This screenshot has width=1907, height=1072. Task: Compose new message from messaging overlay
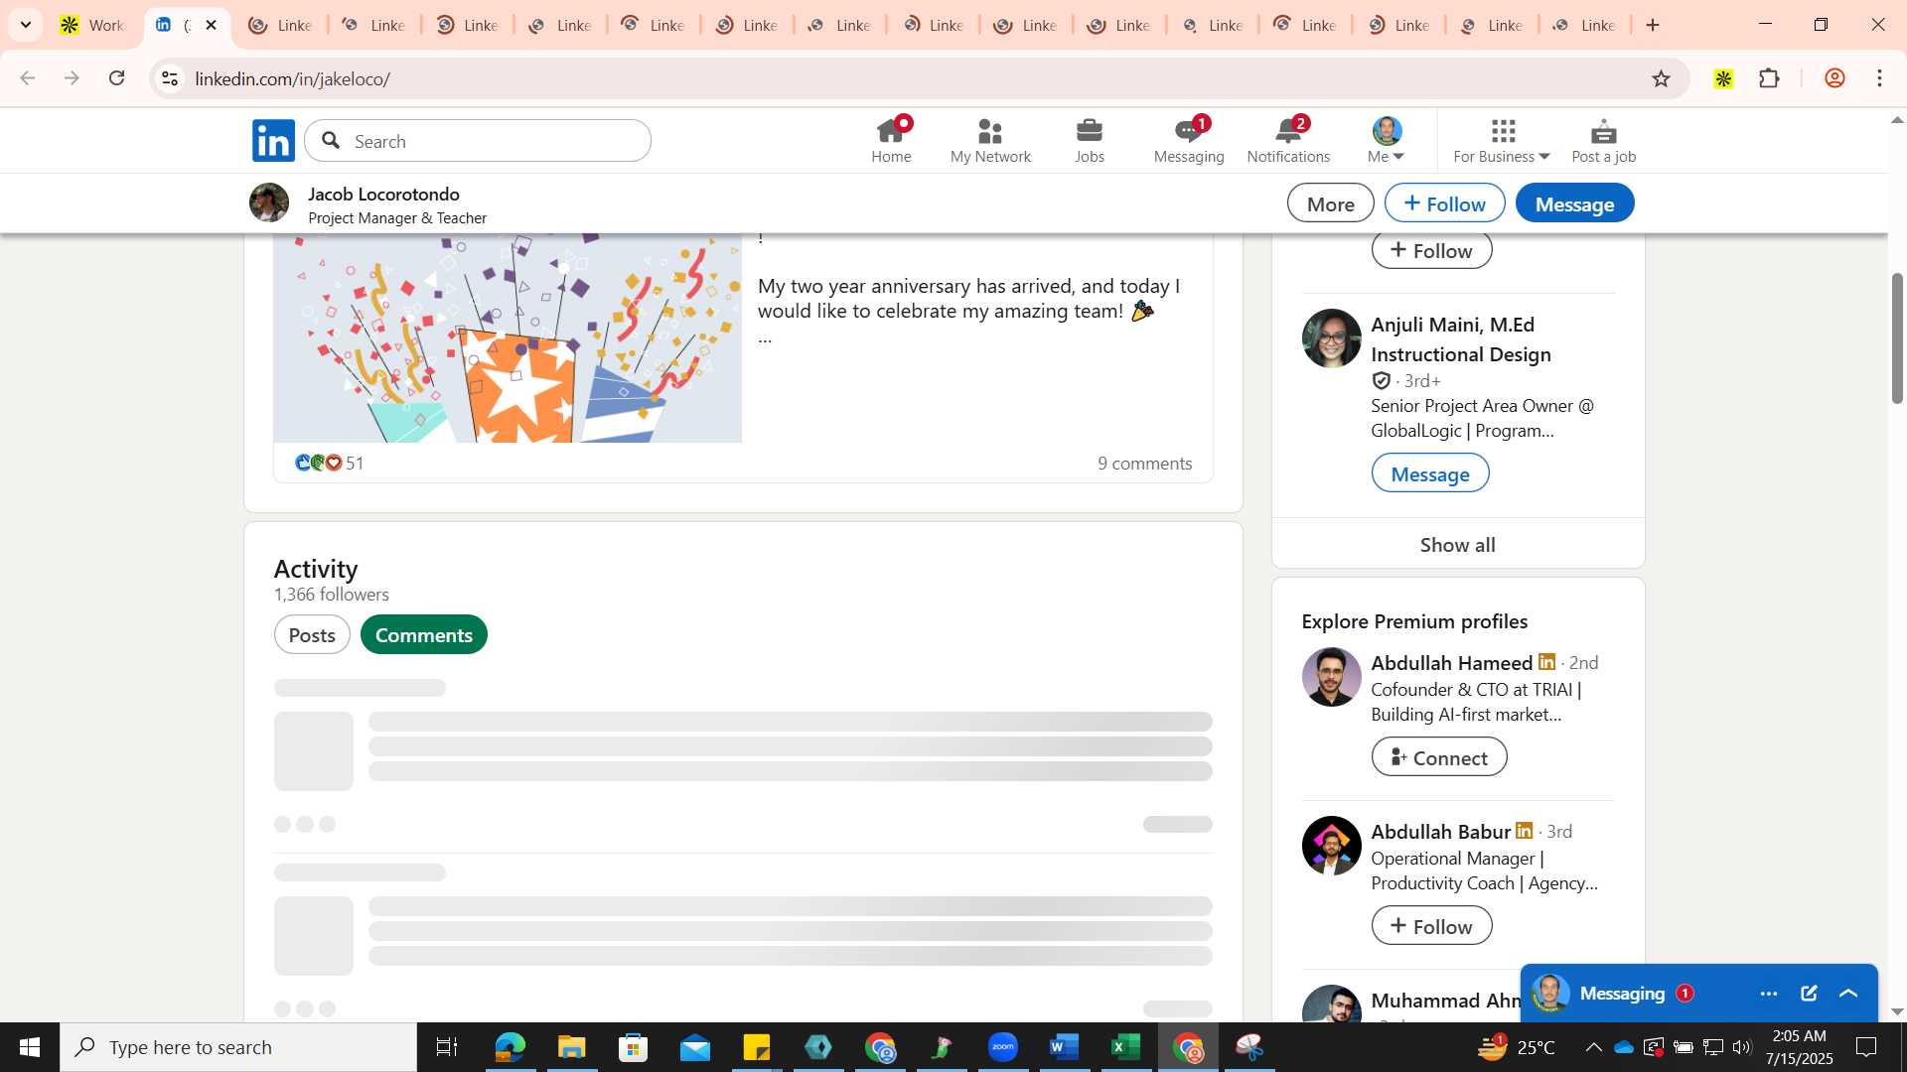pos(1809,994)
